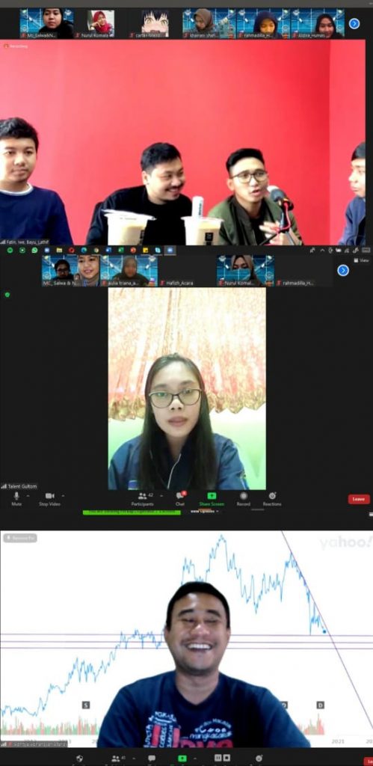Select the Hafizh_Acara participant tile

187,270
